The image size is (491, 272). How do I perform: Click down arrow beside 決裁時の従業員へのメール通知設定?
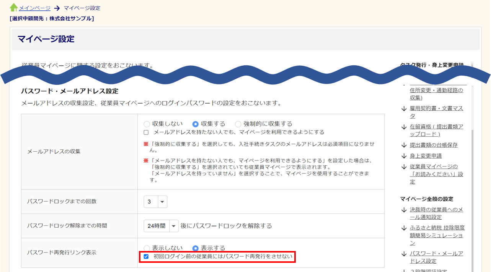click(x=404, y=210)
